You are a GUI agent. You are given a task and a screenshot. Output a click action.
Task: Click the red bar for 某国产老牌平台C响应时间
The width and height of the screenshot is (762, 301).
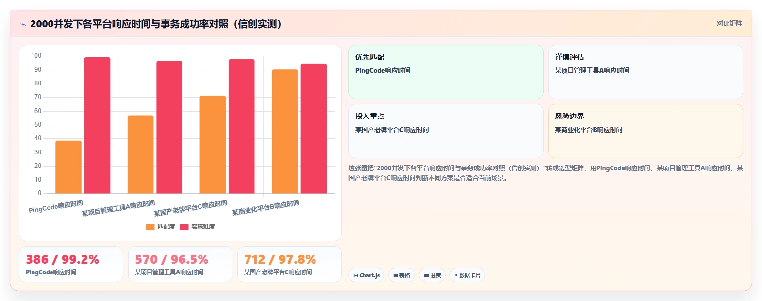pyautogui.click(x=241, y=126)
